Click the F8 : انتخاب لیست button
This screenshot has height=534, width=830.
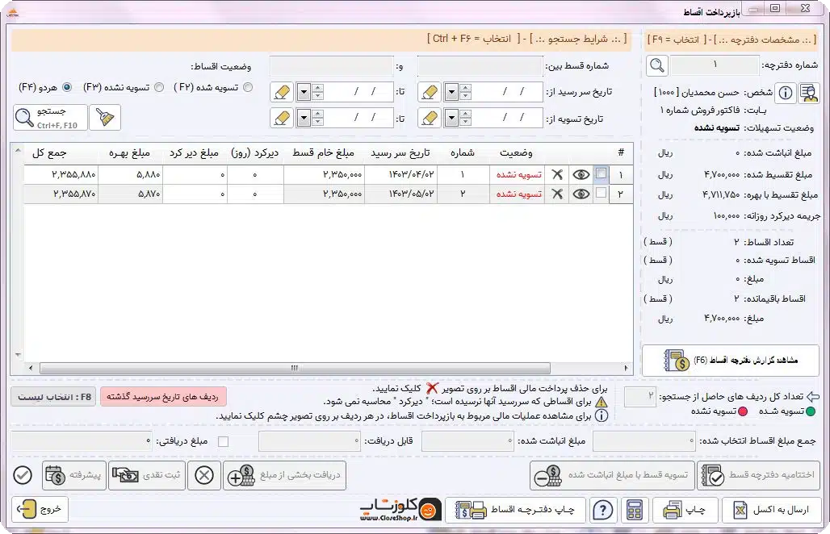pyautogui.click(x=53, y=397)
